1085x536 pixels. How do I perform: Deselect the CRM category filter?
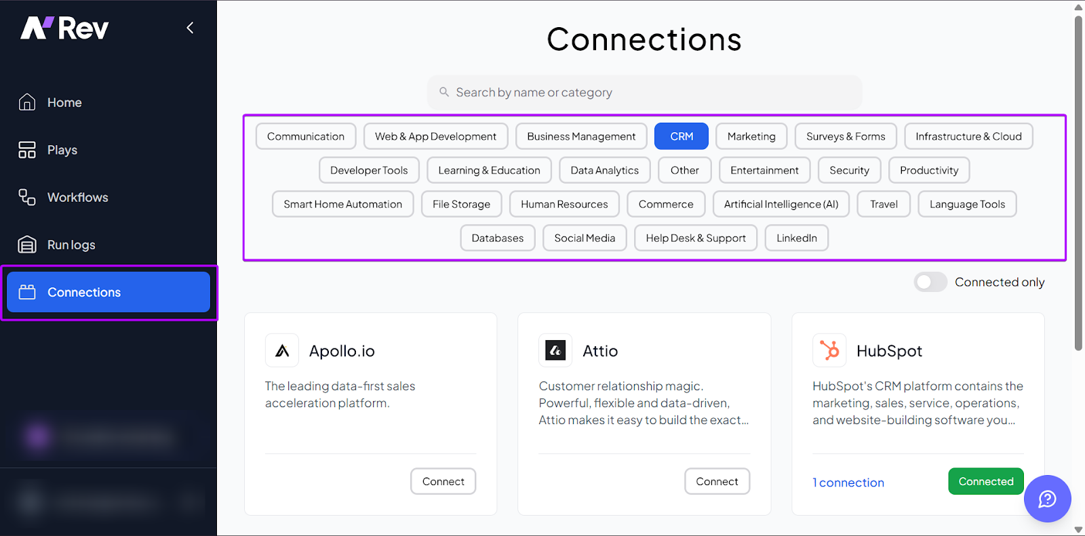pos(682,136)
